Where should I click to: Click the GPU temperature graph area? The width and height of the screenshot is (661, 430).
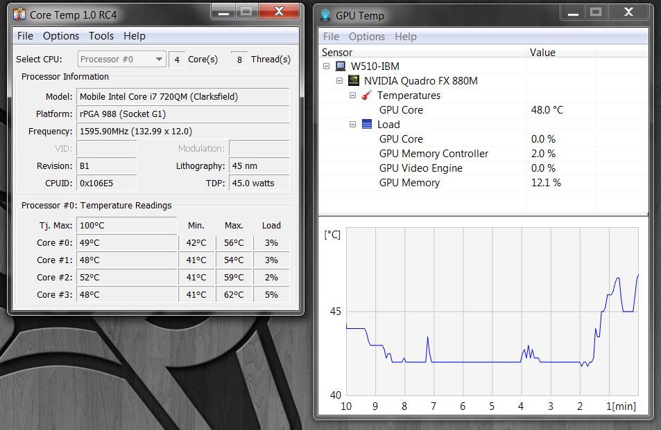[492, 312]
